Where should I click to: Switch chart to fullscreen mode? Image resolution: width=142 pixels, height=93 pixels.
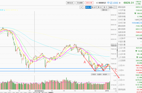pyautogui.click(x=115, y=7)
